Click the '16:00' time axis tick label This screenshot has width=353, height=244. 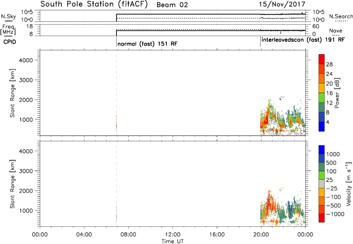pos(217,235)
